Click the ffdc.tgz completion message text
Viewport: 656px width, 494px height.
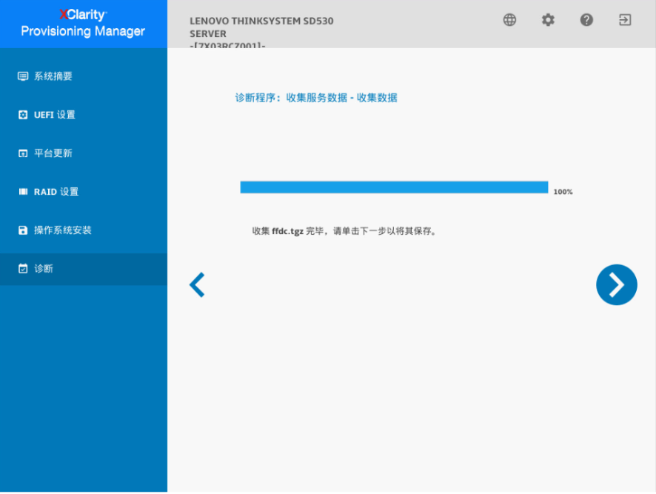(x=341, y=230)
